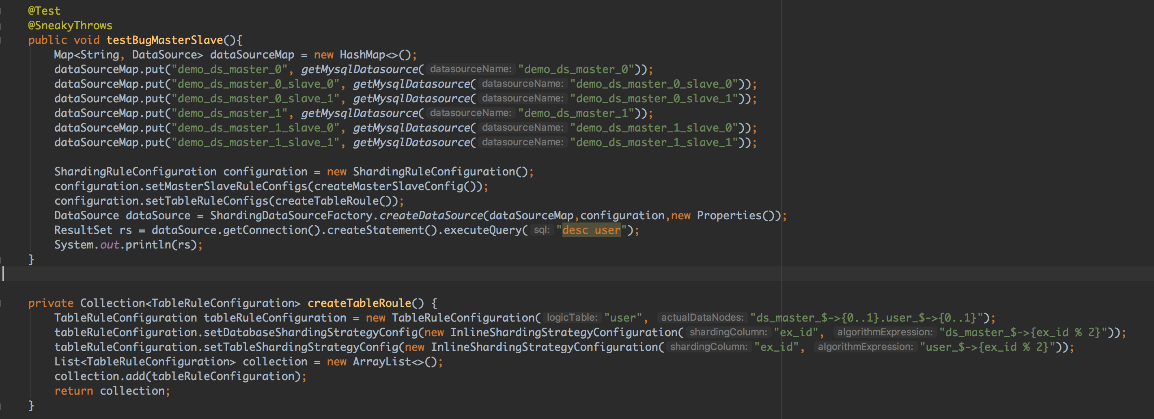Click the createMasterSlaveConfig() call
The height and width of the screenshot is (419, 1154).
(x=395, y=186)
